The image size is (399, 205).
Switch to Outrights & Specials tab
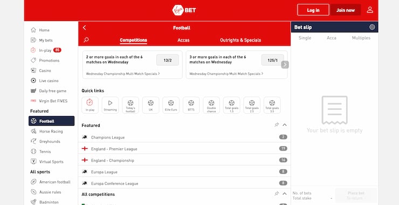click(x=240, y=40)
